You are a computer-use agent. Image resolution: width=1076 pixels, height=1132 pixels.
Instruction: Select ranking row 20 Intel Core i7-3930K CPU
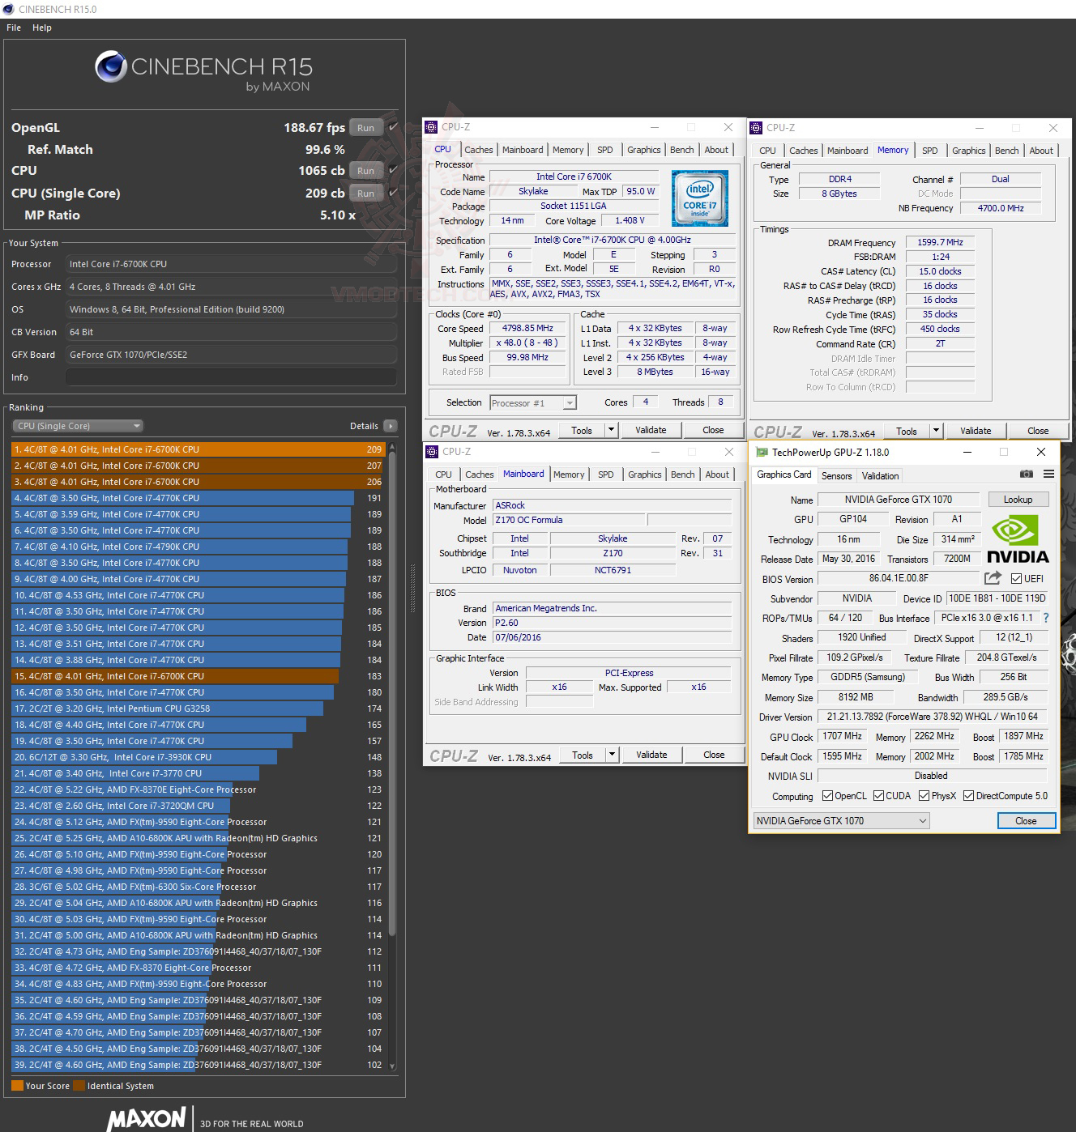(198, 757)
